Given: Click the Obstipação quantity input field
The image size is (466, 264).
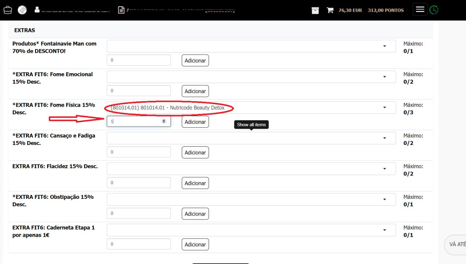Looking at the screenshot, I should pos(138,213).
